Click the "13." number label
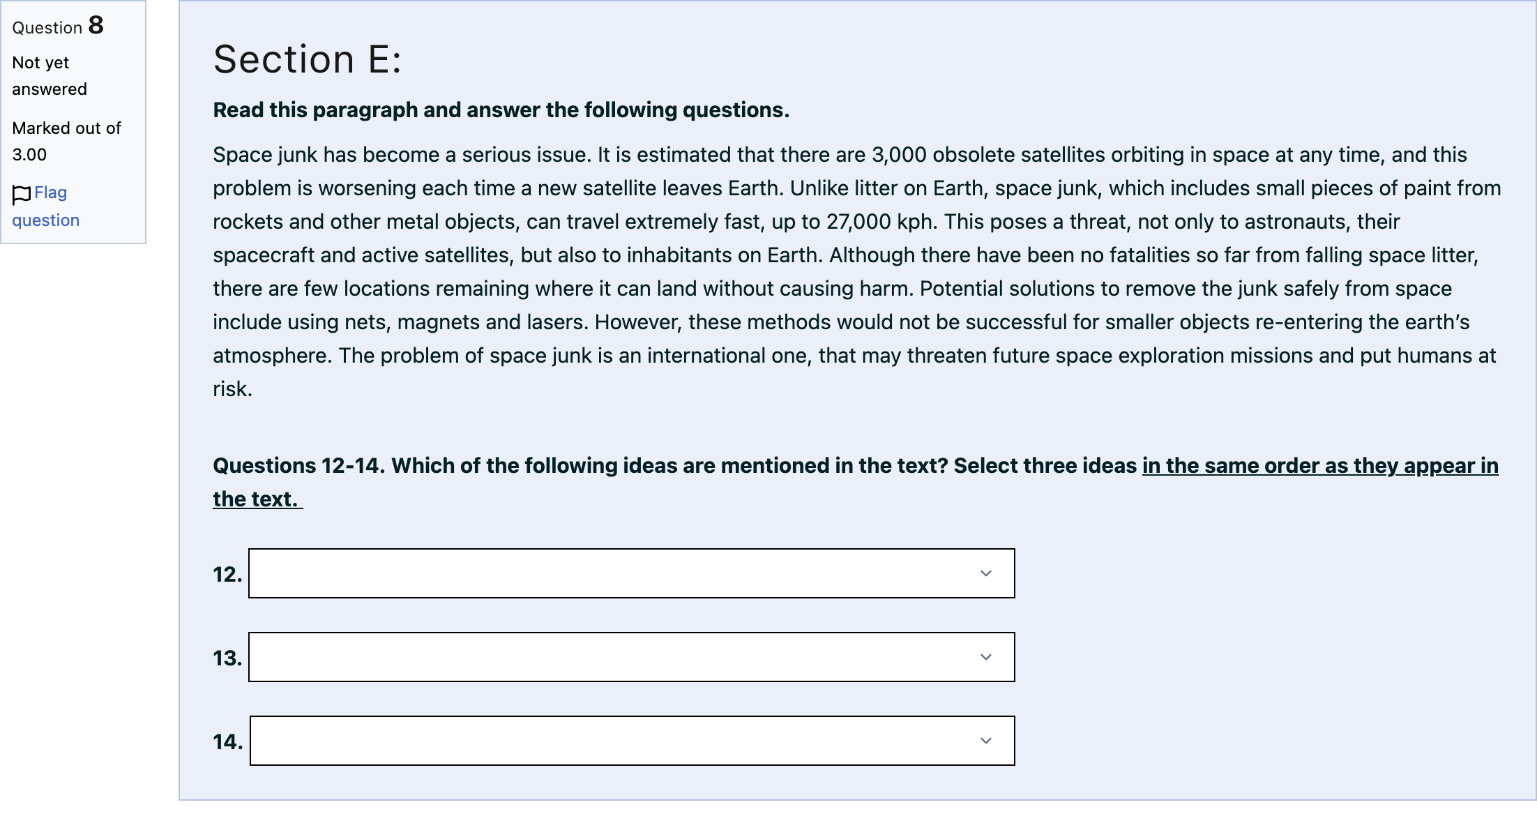The image size is (1537, 823). (x=227, y=658)
